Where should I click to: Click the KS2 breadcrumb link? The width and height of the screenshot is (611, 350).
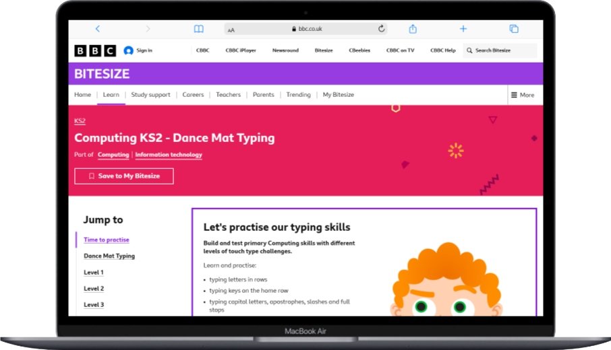point(80,121)
